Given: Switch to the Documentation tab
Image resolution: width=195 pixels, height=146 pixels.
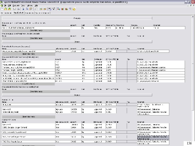Looking at the screenshot, I should point(6,13).
